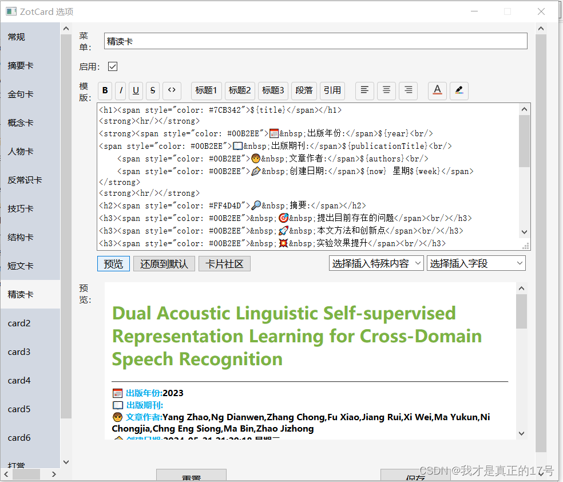Click main panel scroll up arrow

coord(541,29)
